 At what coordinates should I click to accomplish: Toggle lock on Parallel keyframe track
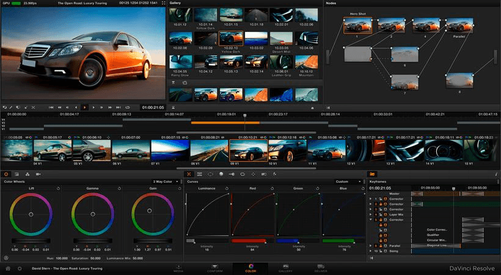381,246
